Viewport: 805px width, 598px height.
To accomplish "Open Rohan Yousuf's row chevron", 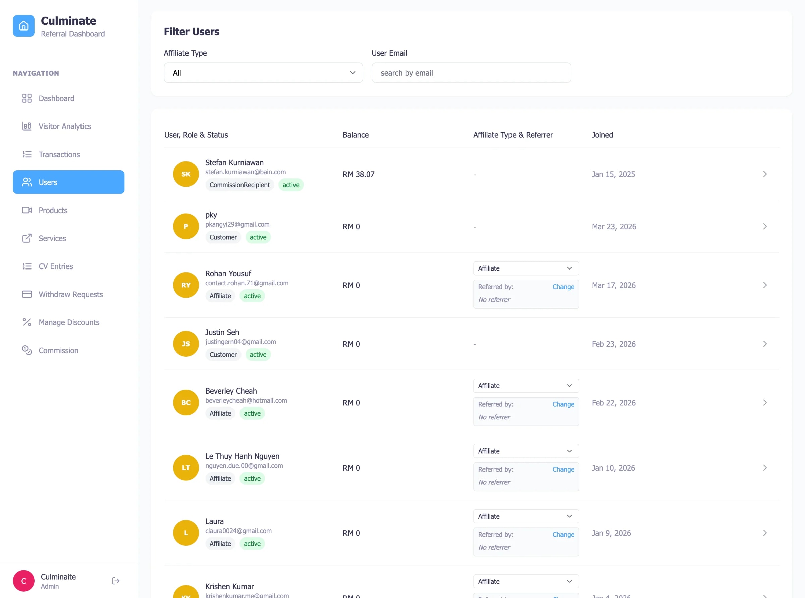I will (765, 285).
